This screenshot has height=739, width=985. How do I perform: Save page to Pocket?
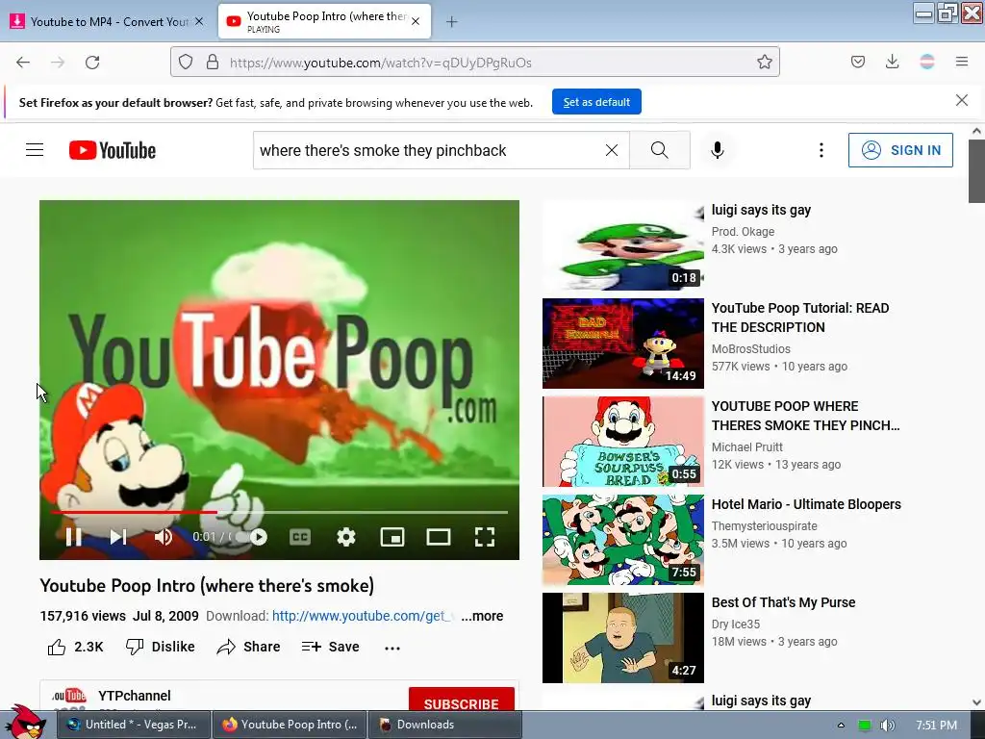click(857, 62)
